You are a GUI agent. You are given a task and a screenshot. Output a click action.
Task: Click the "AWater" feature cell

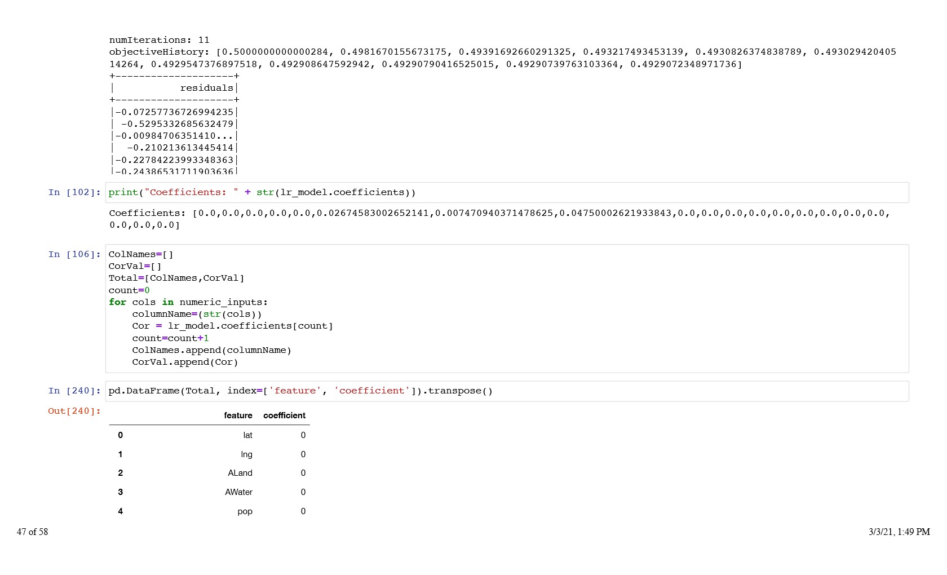tap(238, 492)
